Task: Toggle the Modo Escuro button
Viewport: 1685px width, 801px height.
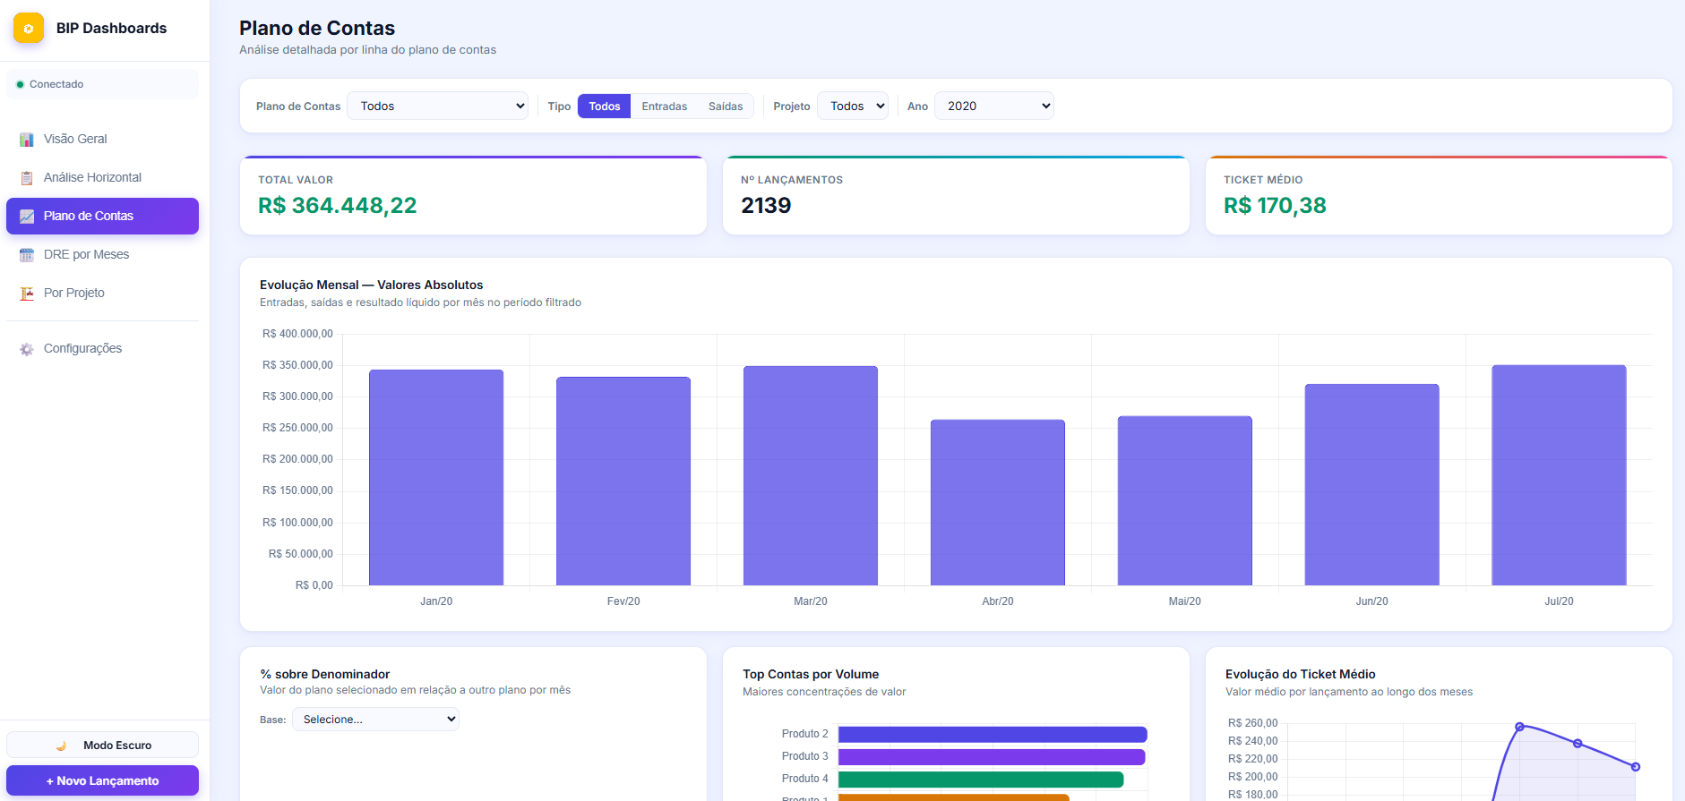Action: click(x=102, y=746)
